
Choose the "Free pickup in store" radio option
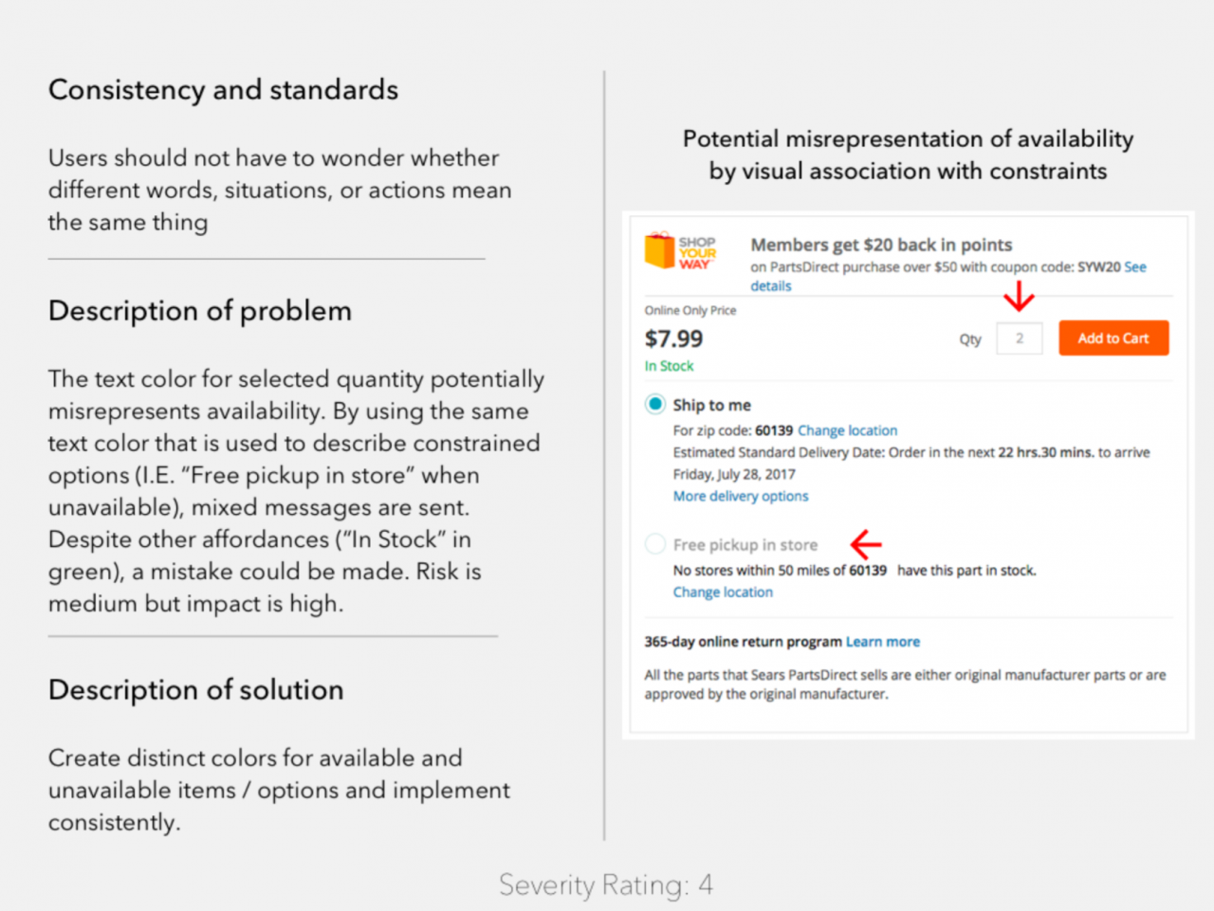pos(655,544)
